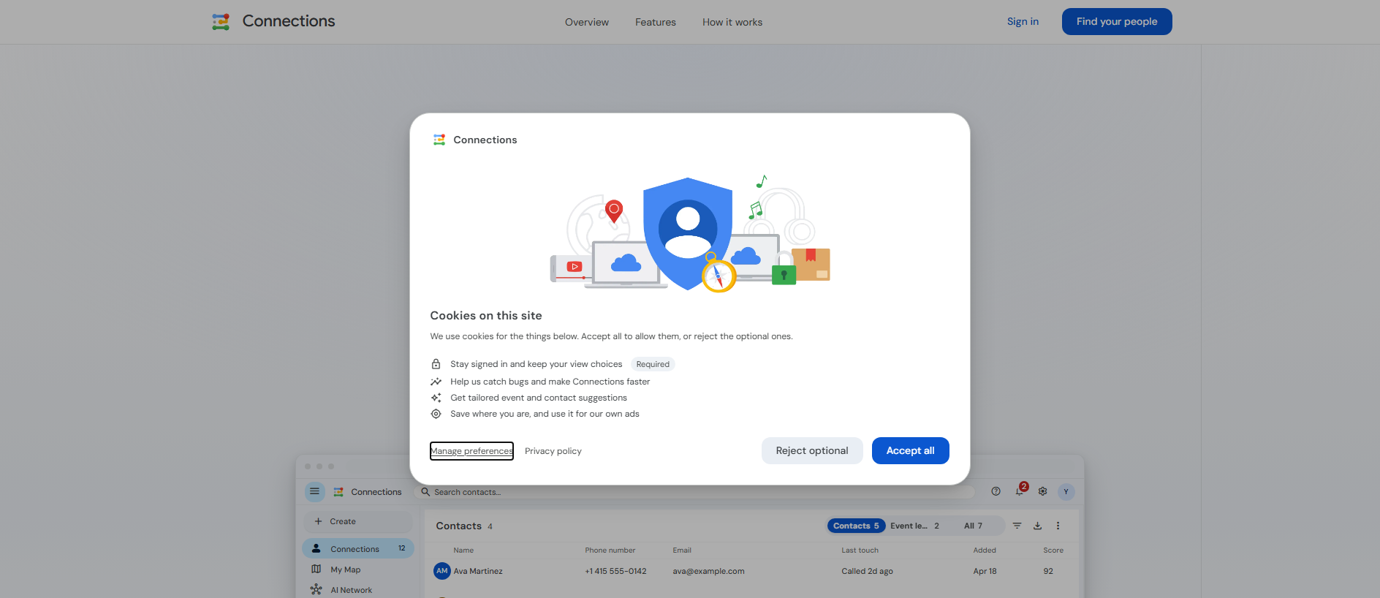Image resolution: width=1380 pixels, height=598 pixels.
Task: Click the score 92 cell
Action: [x=1048, y=571]
